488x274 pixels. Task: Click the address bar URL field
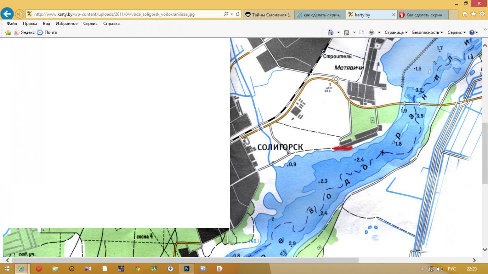[x=126, y=14]
